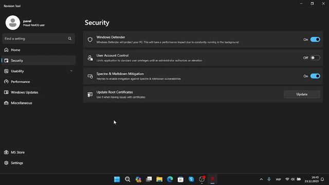This screenshot has height=185, width=329.
Task: Open the volume tray icon
Action: click(x=293, y=179)
